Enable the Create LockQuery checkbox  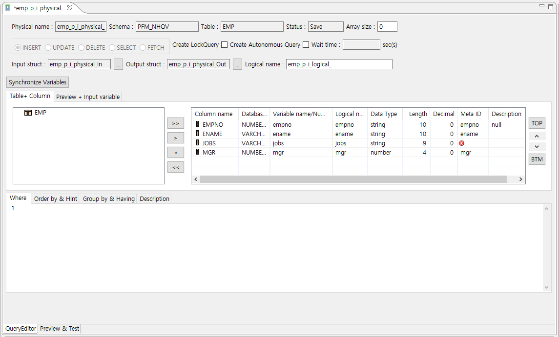[225, 45]
